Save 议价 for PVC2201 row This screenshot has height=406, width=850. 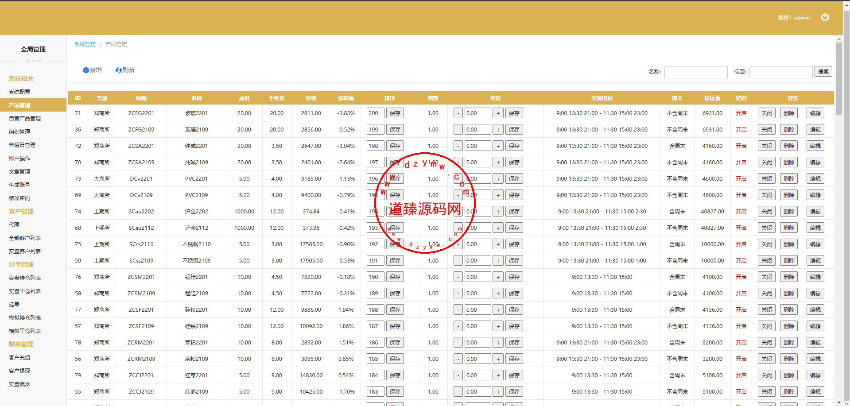(514, 179)
